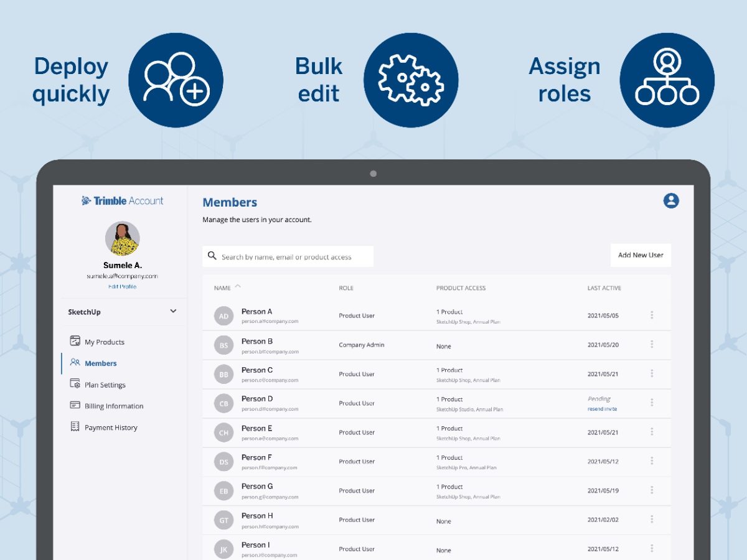Select Members in the sidebar
This screenshot has height=560, width=747.
[x=101, y=363]
